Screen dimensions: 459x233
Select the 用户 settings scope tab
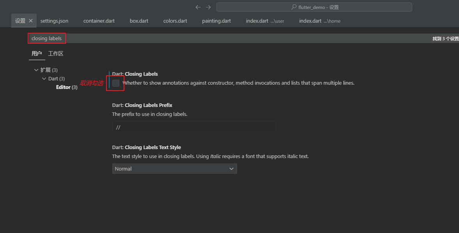[x=37, y=53]
